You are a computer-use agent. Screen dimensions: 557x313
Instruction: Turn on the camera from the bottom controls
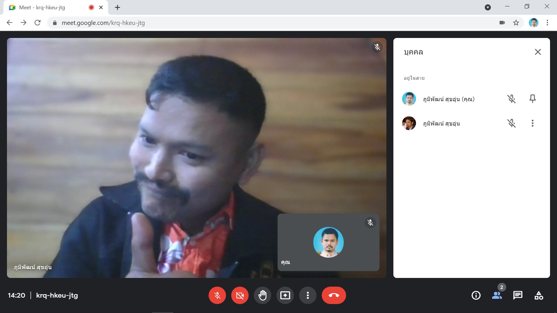coord(240,295)
